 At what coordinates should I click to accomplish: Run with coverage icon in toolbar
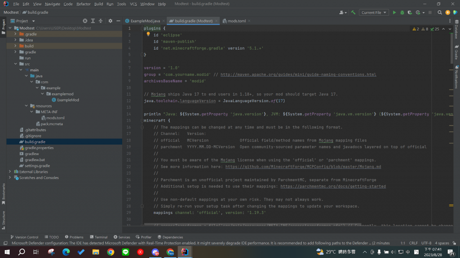(410, 13)
